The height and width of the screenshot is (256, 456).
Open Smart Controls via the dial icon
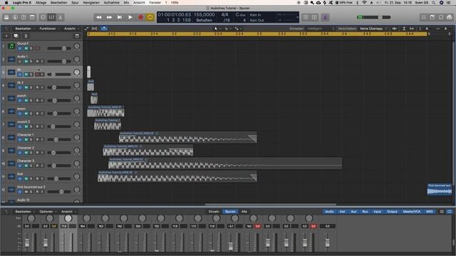(x=43, y=17)
